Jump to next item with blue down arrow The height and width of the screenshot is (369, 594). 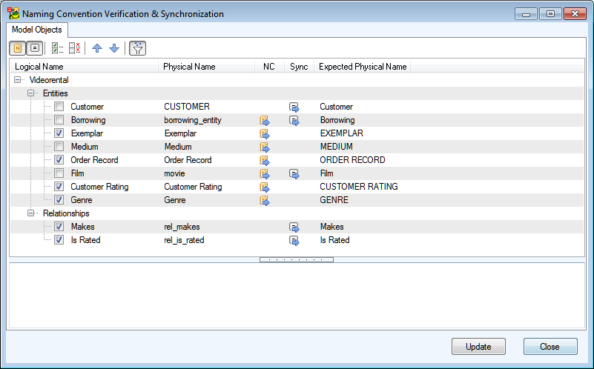click(x=114, y=48)
